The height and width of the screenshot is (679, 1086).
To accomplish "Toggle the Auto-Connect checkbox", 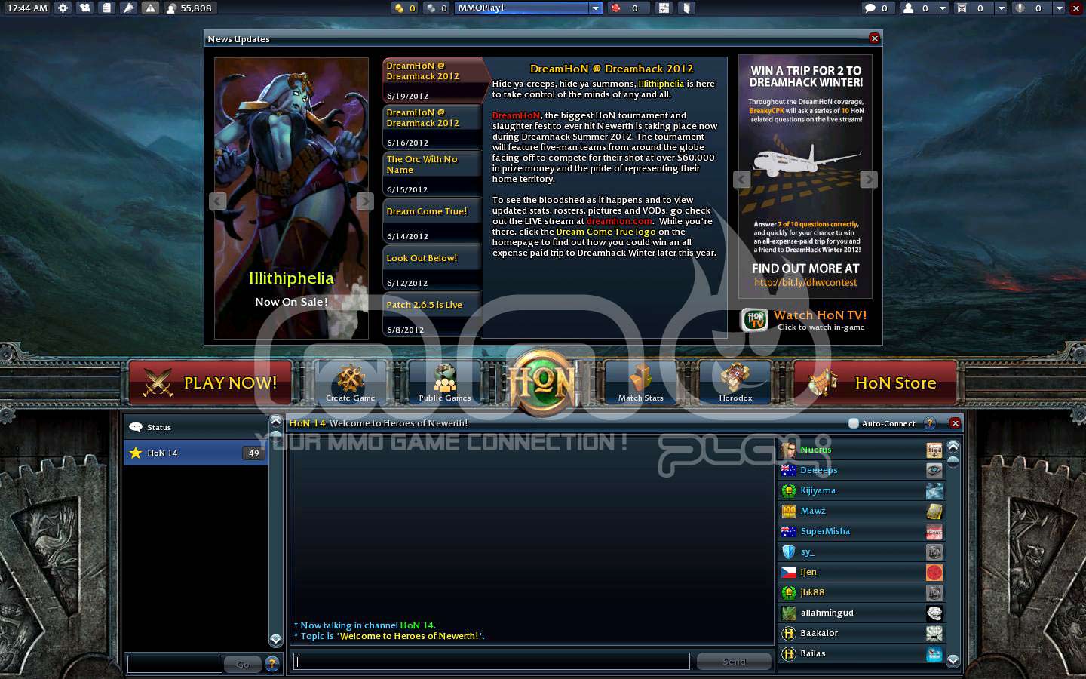I will 854,423.
